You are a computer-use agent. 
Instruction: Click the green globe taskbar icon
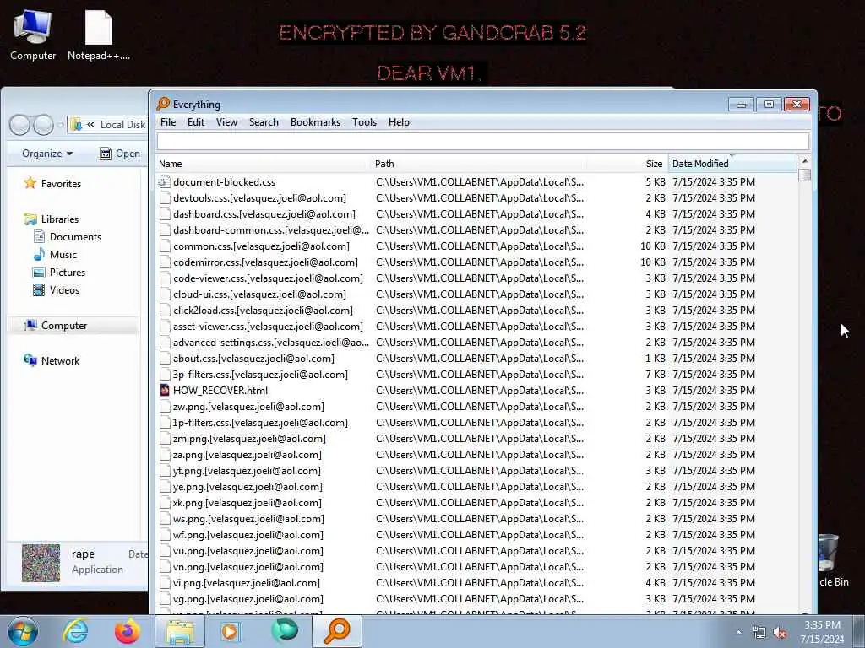[x=285, y=631]
